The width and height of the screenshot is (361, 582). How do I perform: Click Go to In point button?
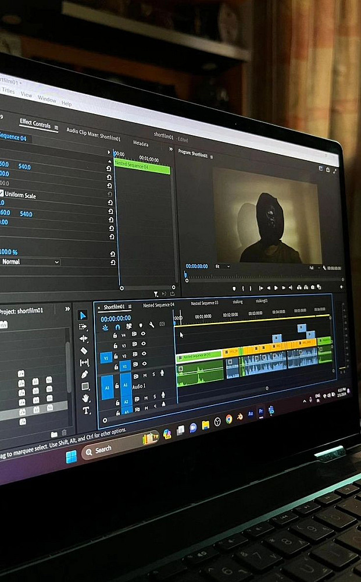(x=261, y=288)
